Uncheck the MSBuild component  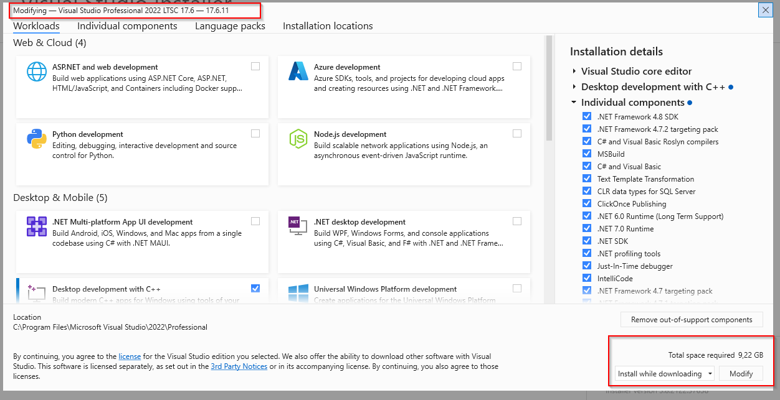[587, 154]
